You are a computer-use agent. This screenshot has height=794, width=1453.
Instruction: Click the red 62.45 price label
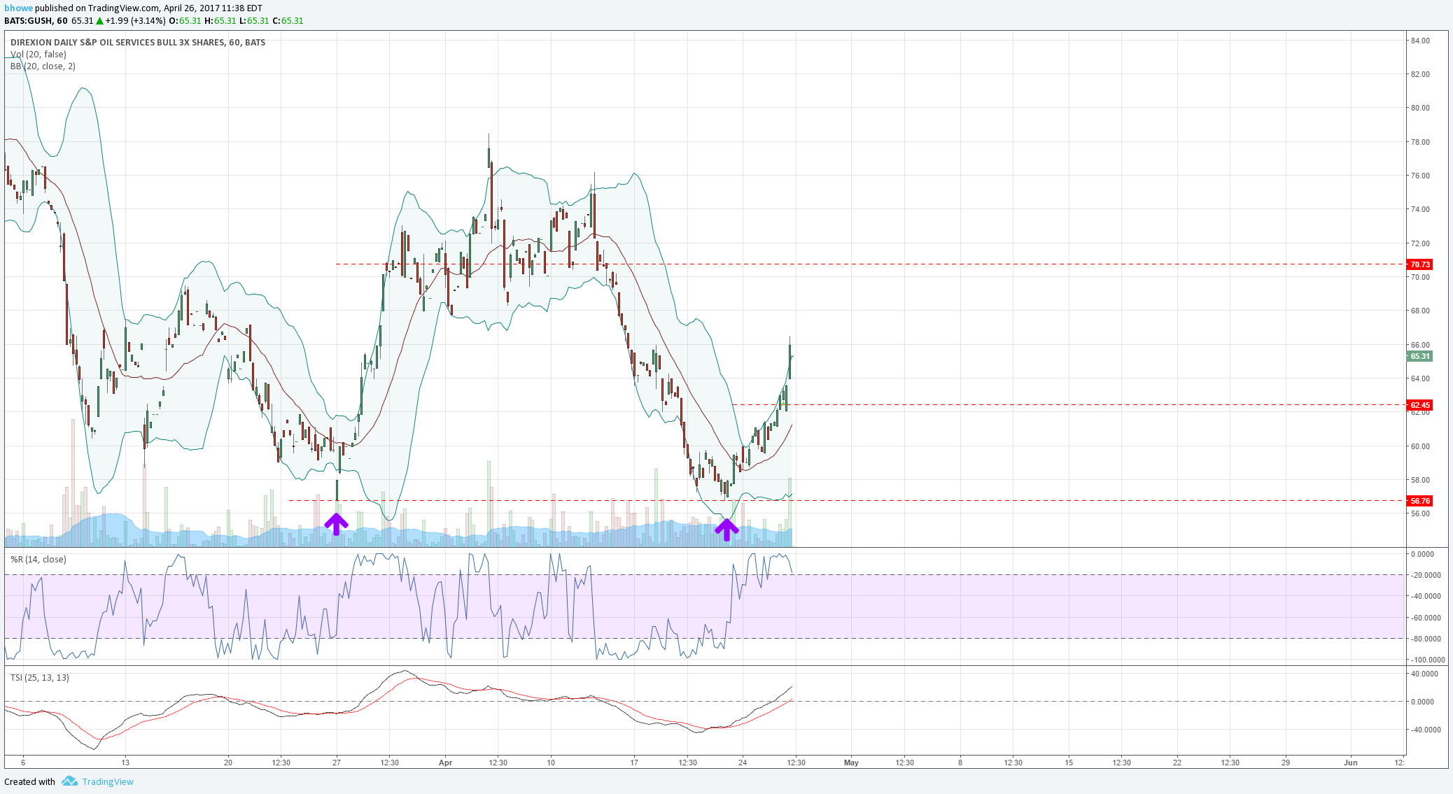click(1420, 405)
